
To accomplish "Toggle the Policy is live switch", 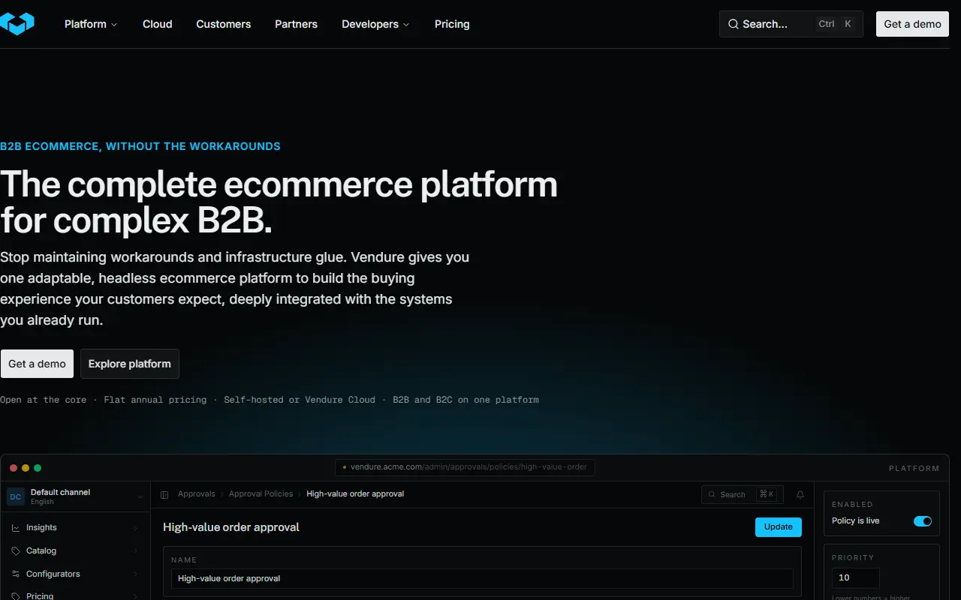I will coord(923,521).
